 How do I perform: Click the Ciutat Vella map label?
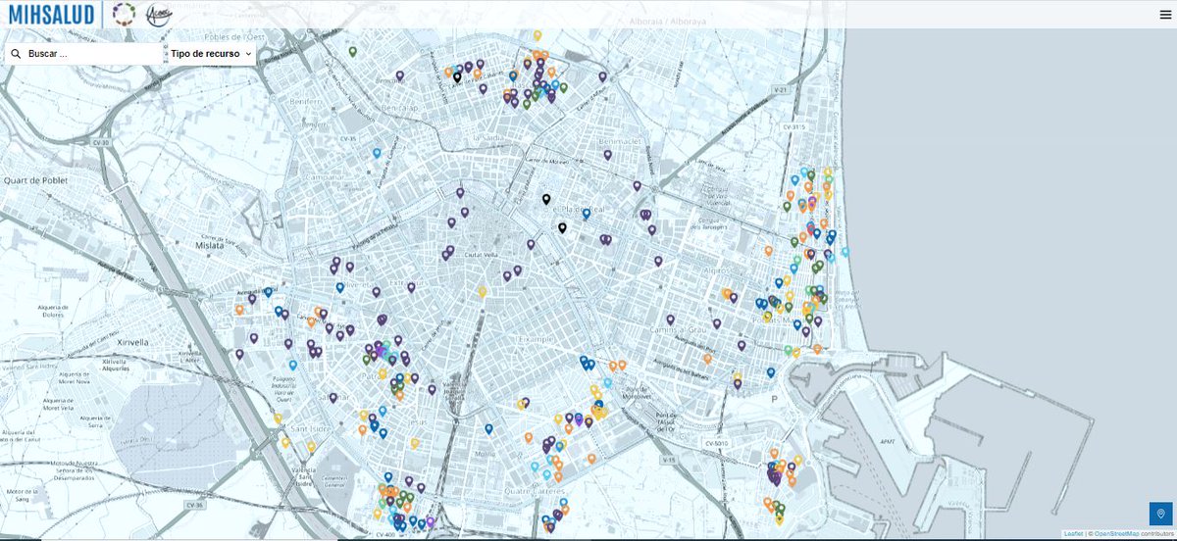(480, 255)
